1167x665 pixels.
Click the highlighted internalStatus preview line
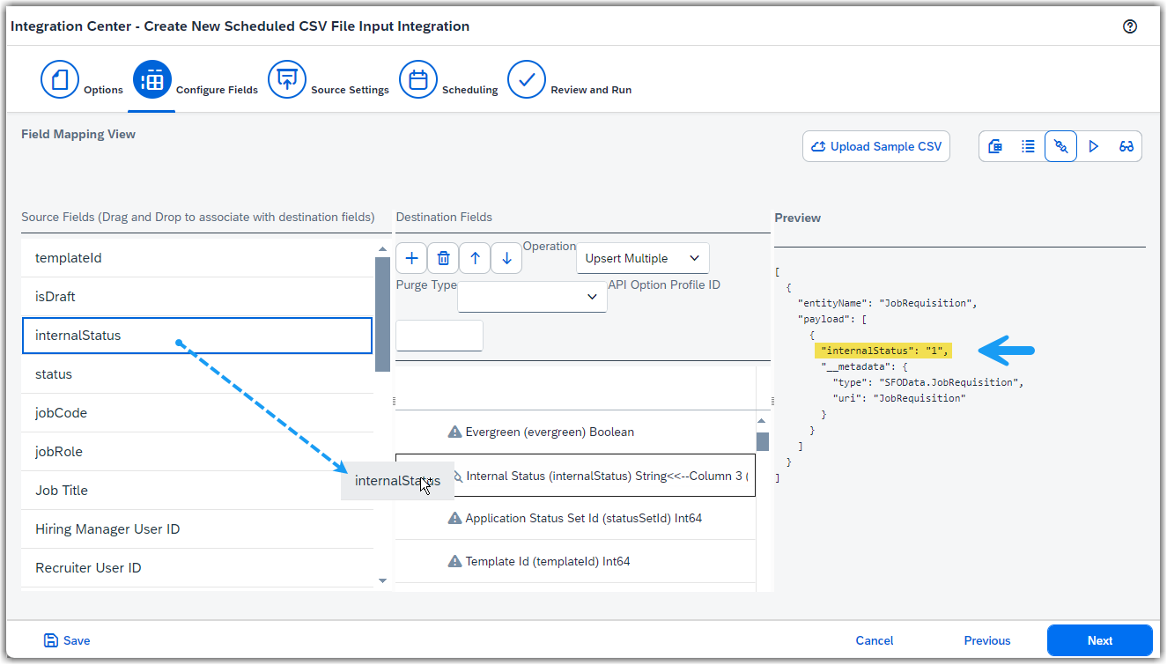tap(883, 351)
